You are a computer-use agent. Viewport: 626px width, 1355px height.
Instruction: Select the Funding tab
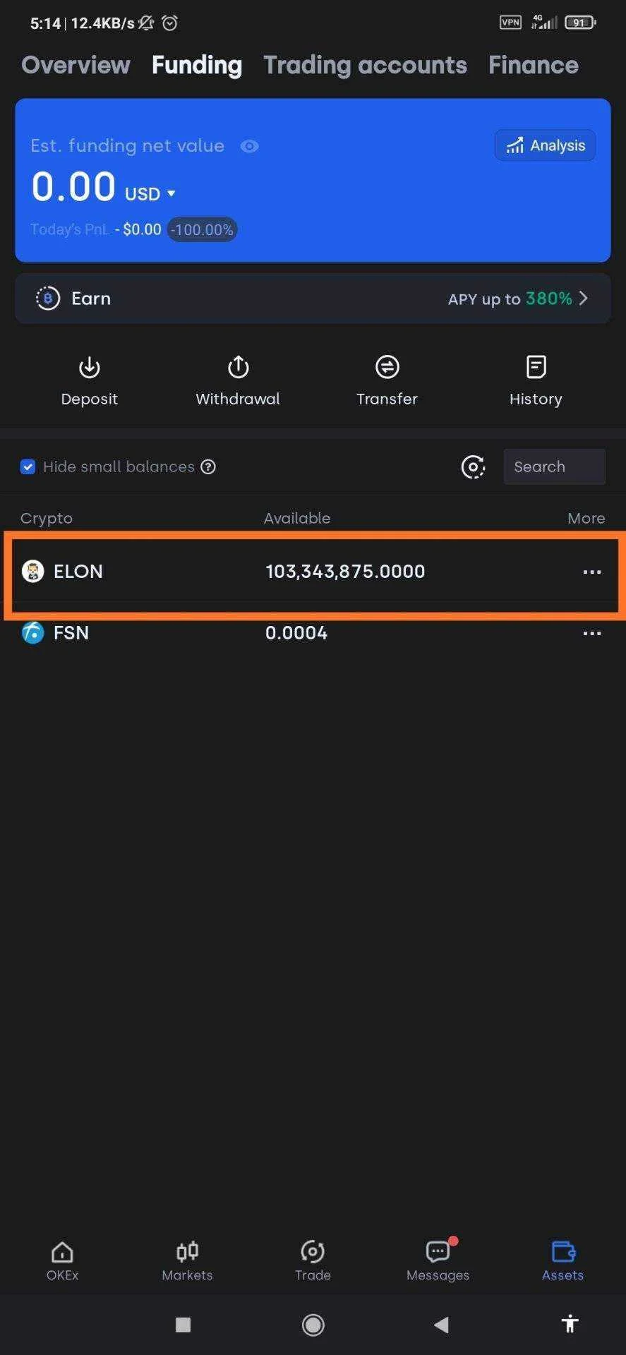tap(197, 65)
